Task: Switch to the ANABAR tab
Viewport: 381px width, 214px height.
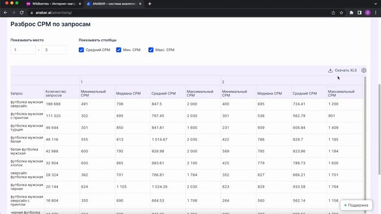Action: (x=114, y=4)
